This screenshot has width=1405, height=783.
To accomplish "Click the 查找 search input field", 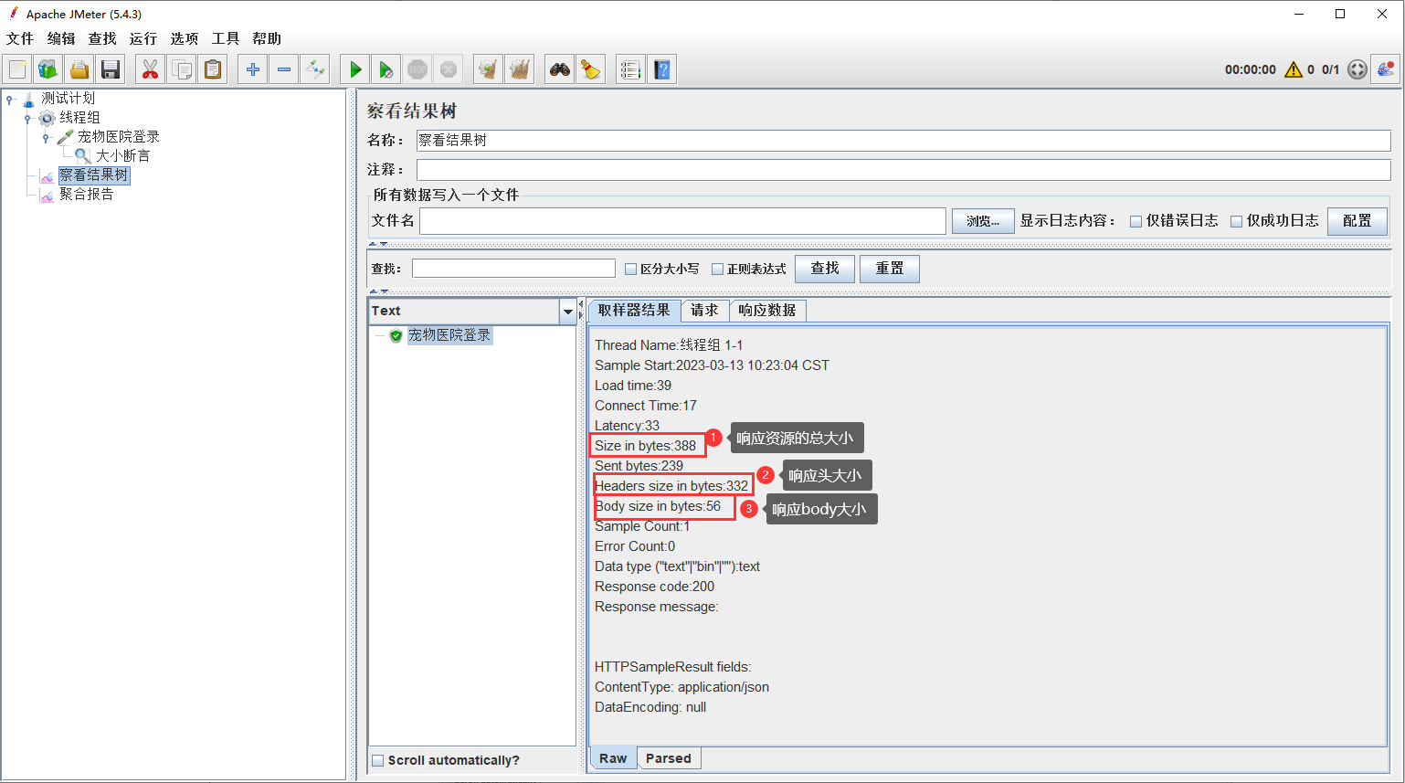I will (513, 269).
